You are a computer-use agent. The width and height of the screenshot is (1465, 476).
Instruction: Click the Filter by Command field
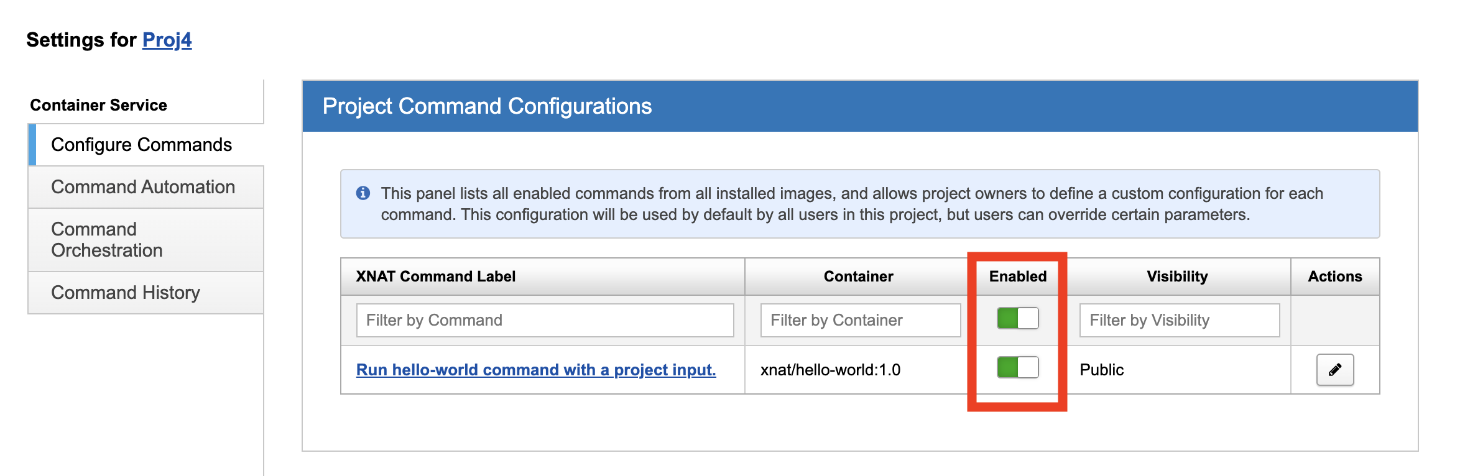[x=545, y=320]
